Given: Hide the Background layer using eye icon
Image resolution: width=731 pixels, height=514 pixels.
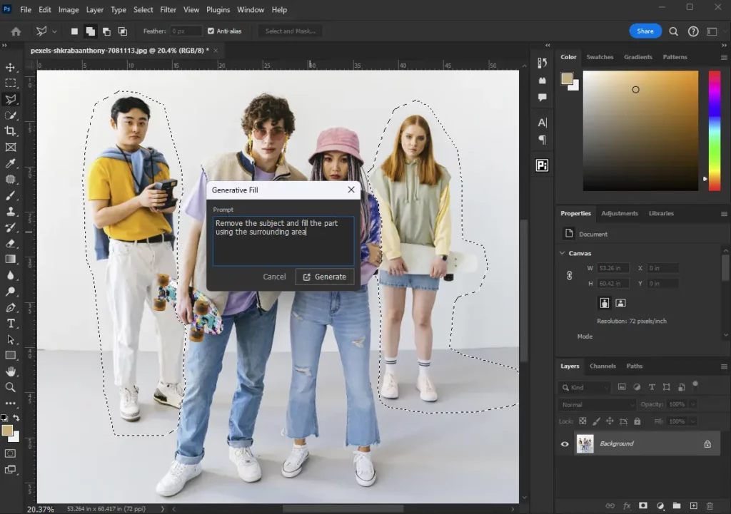Looking at the screenshot, I should click(565, 444).
